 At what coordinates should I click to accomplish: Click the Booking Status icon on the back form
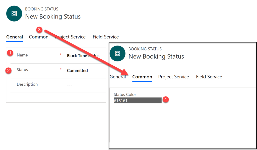tap(14, 14)
